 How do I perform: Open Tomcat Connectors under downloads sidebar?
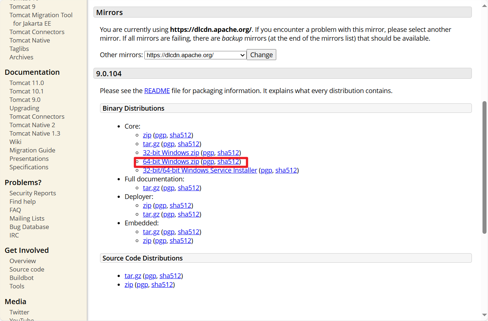pyautogui.click(x=37, y=32)
